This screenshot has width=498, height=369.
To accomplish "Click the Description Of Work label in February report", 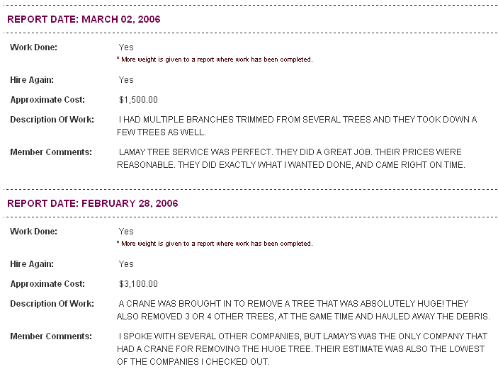I will [x=52, y=304].
